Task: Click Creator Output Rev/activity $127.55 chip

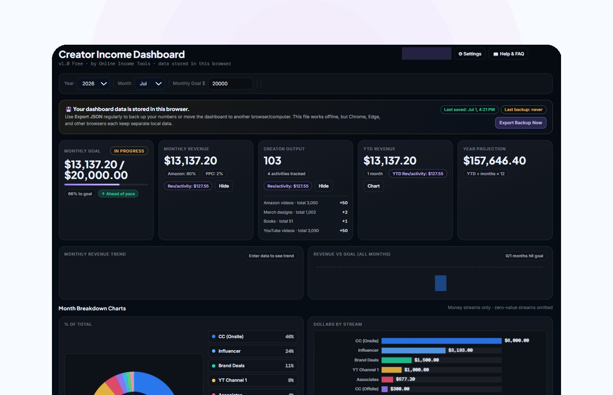Action: [288, 186]
